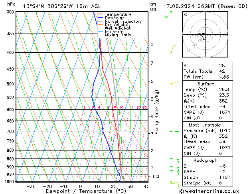Click the wind barb at 700 hPa level

tap(175, 133)
